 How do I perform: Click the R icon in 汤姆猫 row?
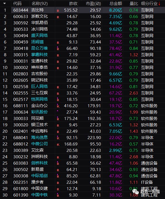pos(58,43)
